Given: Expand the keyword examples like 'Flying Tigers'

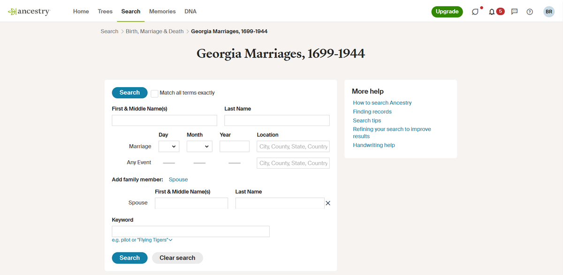Looking at the screenshot, I should (142, 239).
